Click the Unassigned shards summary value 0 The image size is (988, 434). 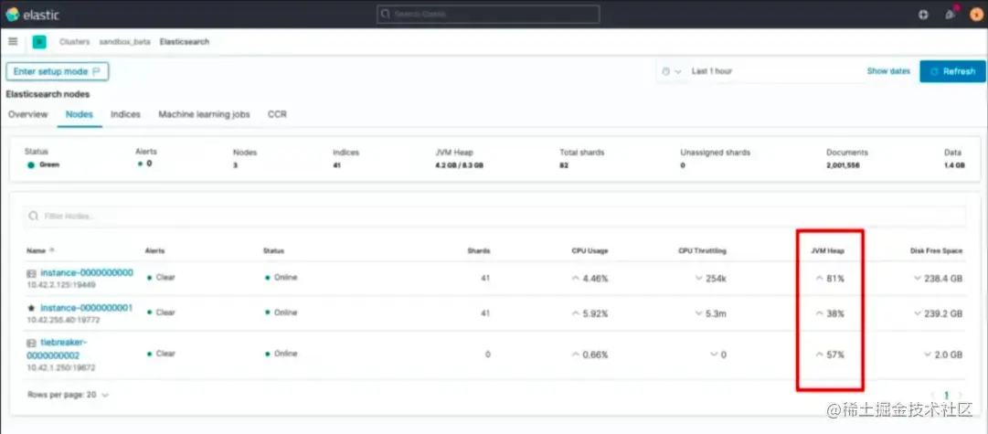click(683, 165)
